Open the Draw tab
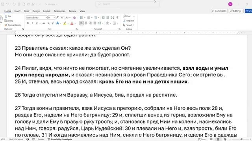Viewport: 252px width, 141px height. (26, 11)
